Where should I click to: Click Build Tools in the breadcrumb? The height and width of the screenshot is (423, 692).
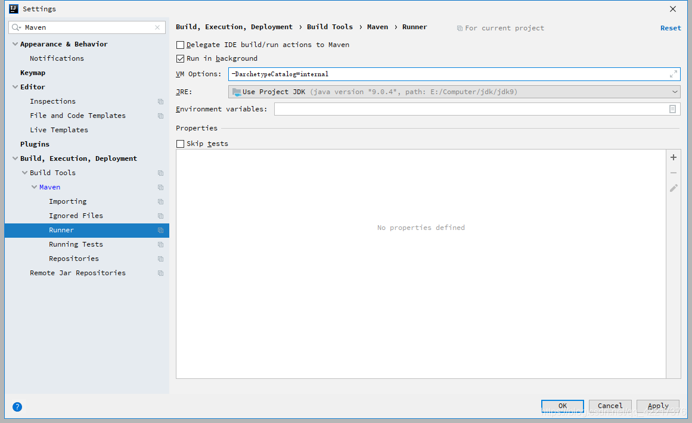pos(330,27)
